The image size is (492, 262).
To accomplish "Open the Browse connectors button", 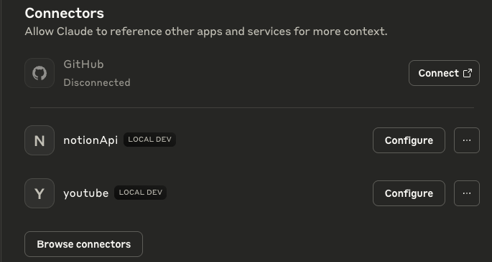I will click(84, 244).
